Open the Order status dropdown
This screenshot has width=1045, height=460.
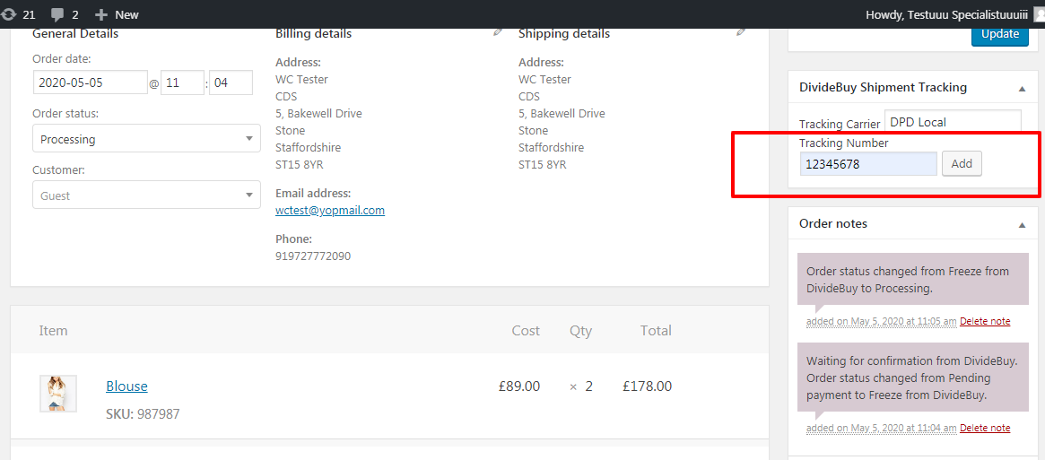coord(146,139)
